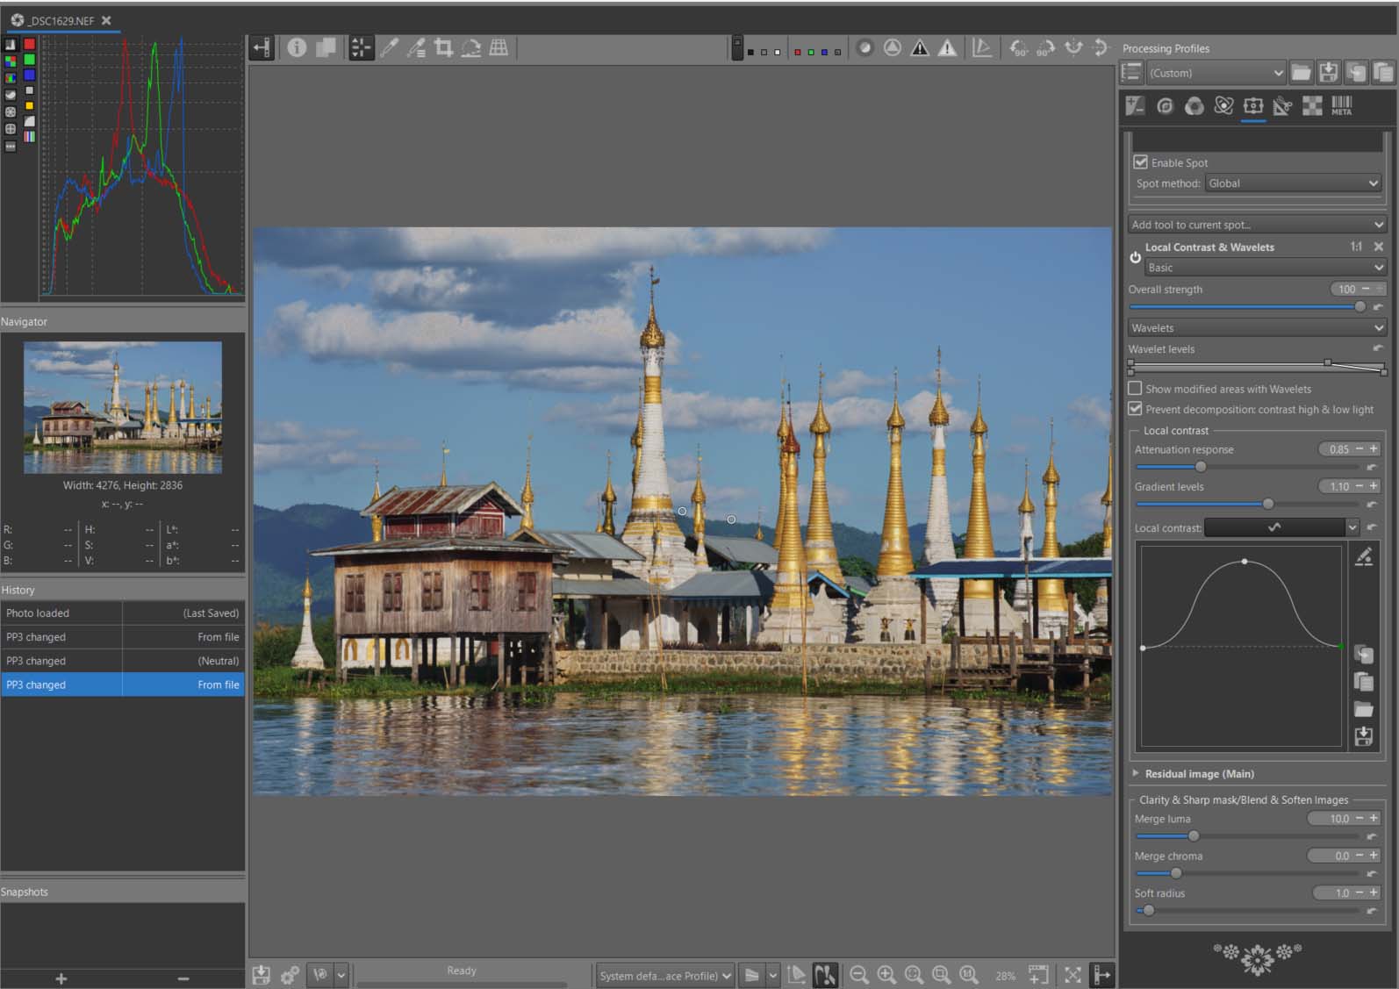Image resolution: width=1399 pixels, height=989 pixels.
Task: Open the Spot method dropdown
Action: (1293, 183)
